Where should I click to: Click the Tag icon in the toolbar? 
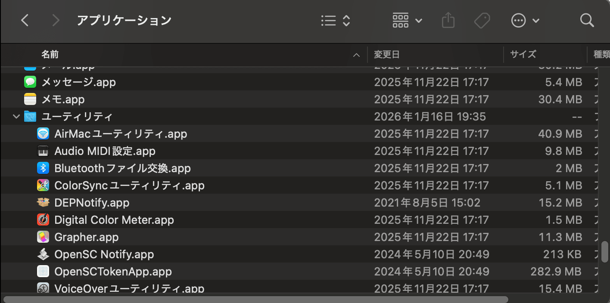point(482,20)
